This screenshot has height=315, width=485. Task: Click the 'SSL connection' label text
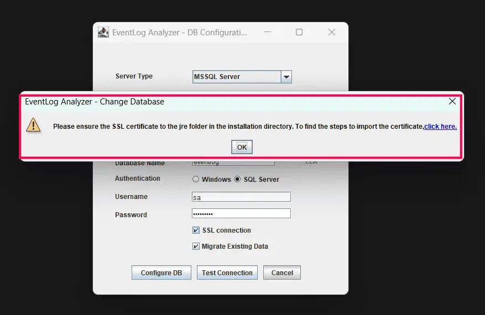(227, 230)
